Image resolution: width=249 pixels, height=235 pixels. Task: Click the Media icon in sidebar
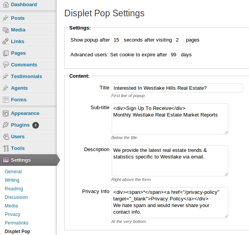[x=5, y=30]
